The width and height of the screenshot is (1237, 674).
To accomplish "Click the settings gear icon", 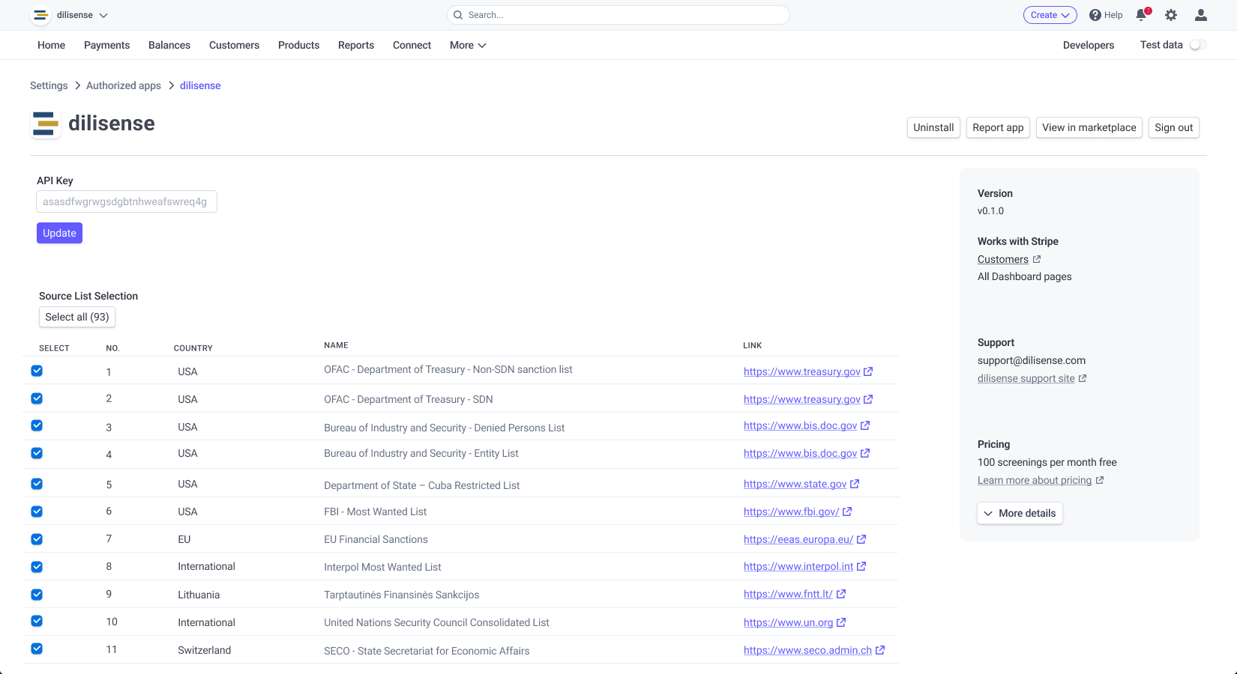I will coord(1171,15).
